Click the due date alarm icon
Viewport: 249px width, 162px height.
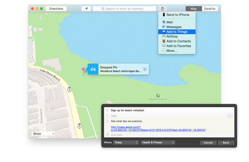tap(108, 135)
